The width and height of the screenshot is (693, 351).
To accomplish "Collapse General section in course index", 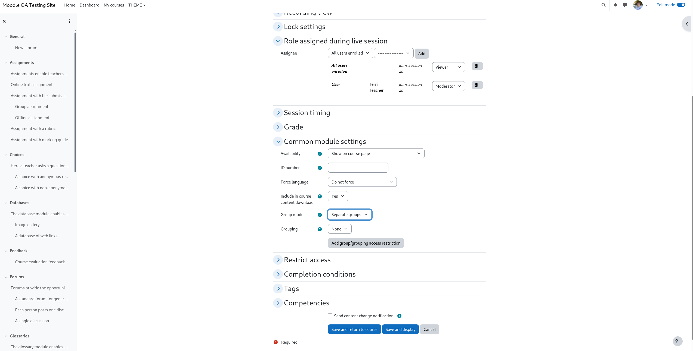I will pyautogui.click(x=6, y=37).
